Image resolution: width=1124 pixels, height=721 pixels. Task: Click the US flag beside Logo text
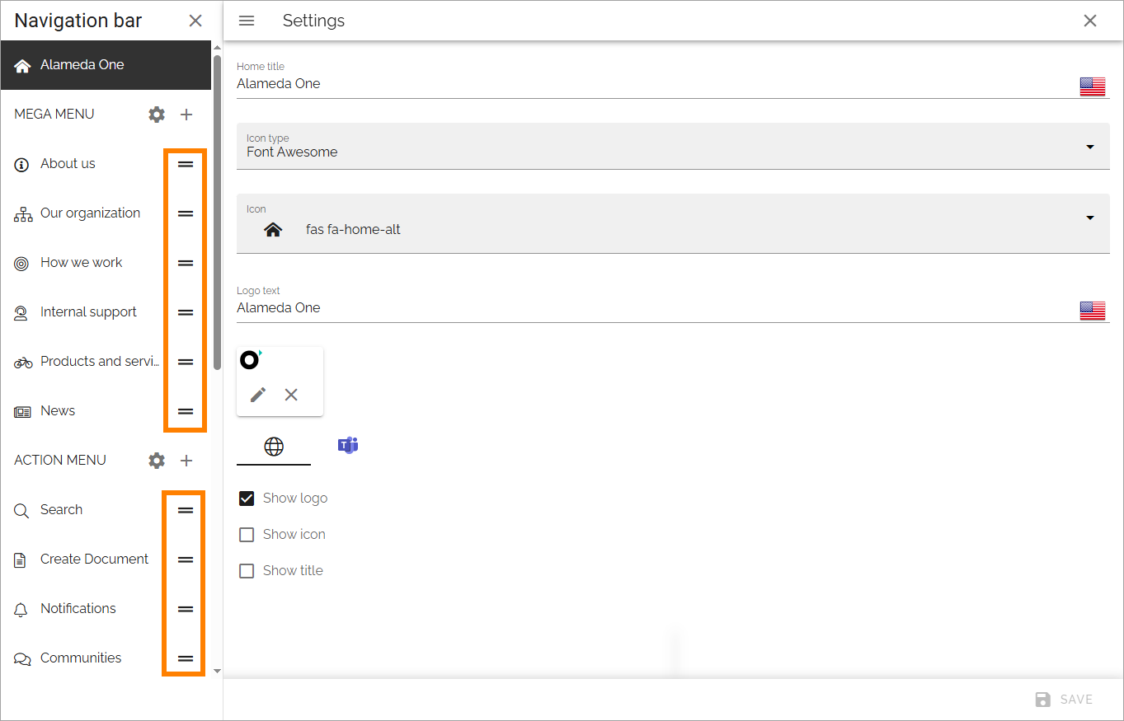pyautogui.click(x=1093, y=311)
